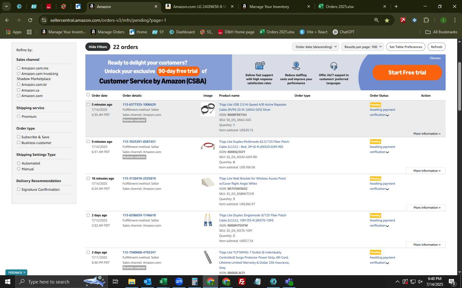Click the USB repeater cable product thumbnail

tap(208, 109)
